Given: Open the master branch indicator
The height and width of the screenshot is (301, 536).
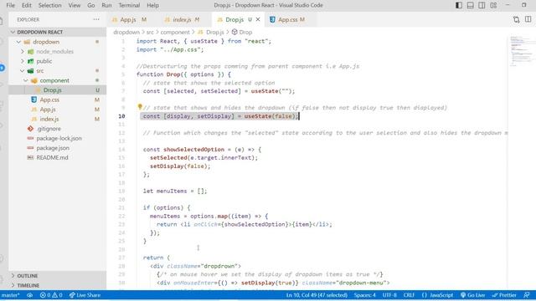Looking at the screenshot, I should point(10,295).
